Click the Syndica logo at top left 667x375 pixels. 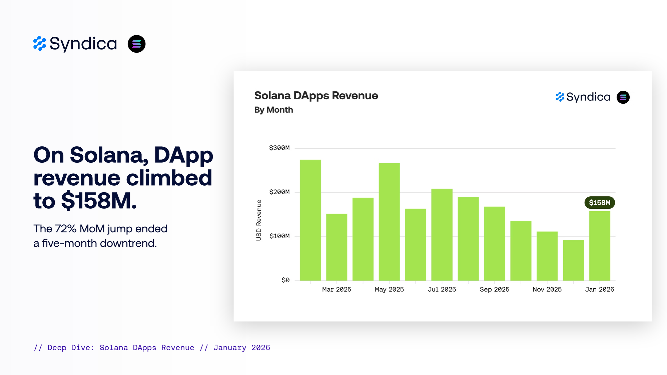pyautogui.click(x=75, y=44)
